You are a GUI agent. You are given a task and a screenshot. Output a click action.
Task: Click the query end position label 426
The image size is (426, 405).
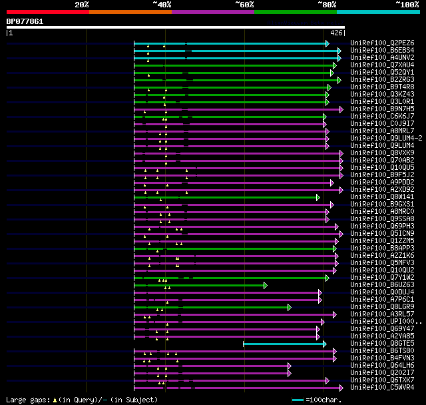(336, 33)
